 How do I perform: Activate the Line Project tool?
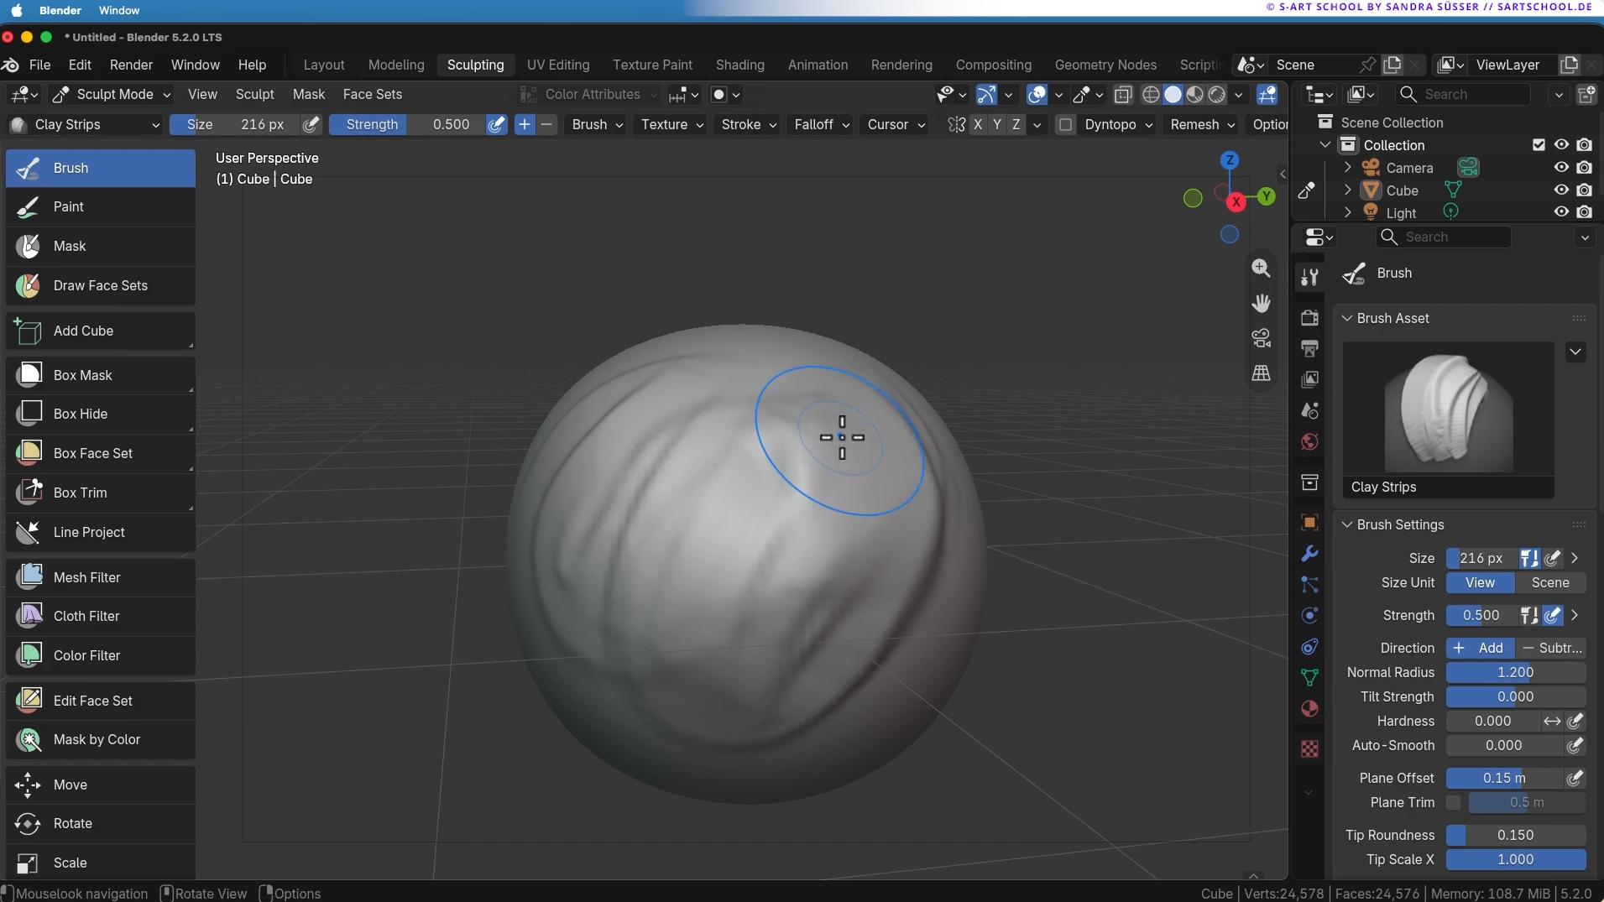pos(101,532)
